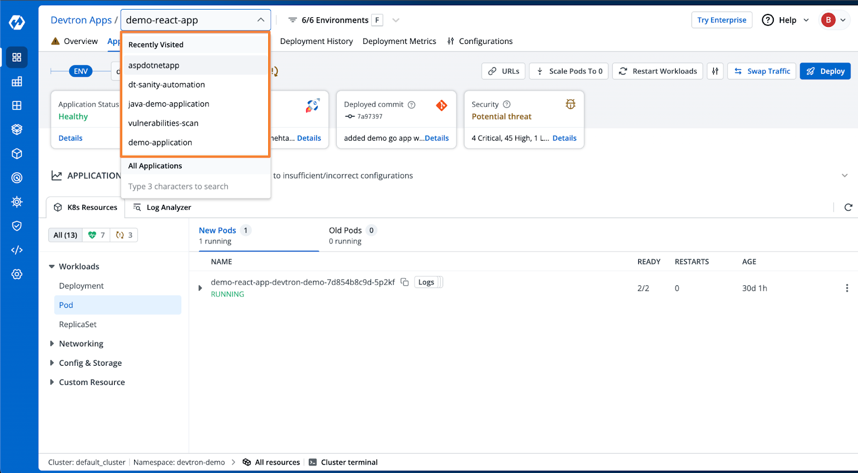Open the target-shaped sidebar icon
The width and height of the screenshot is (858, 473).
17,178
